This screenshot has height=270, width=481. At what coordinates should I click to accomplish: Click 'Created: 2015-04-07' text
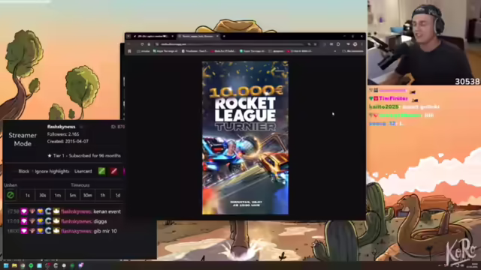pyautogui.click(x=68, y=142)
